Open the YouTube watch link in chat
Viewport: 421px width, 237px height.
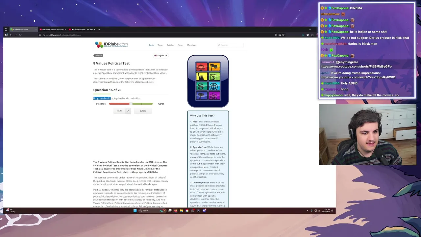tap(358, 77)
